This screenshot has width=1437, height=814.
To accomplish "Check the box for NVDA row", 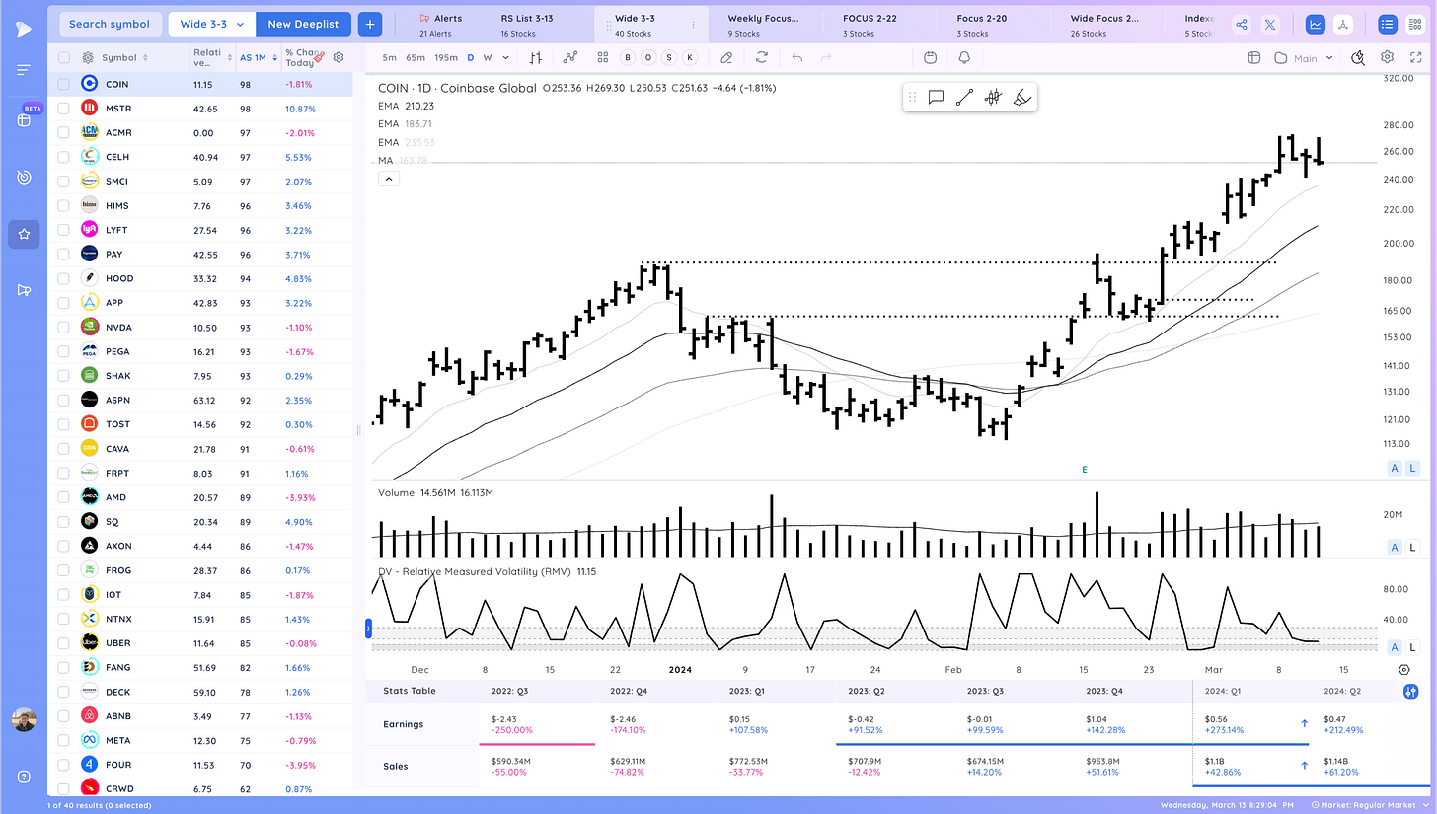I will [x=64, y=327].
